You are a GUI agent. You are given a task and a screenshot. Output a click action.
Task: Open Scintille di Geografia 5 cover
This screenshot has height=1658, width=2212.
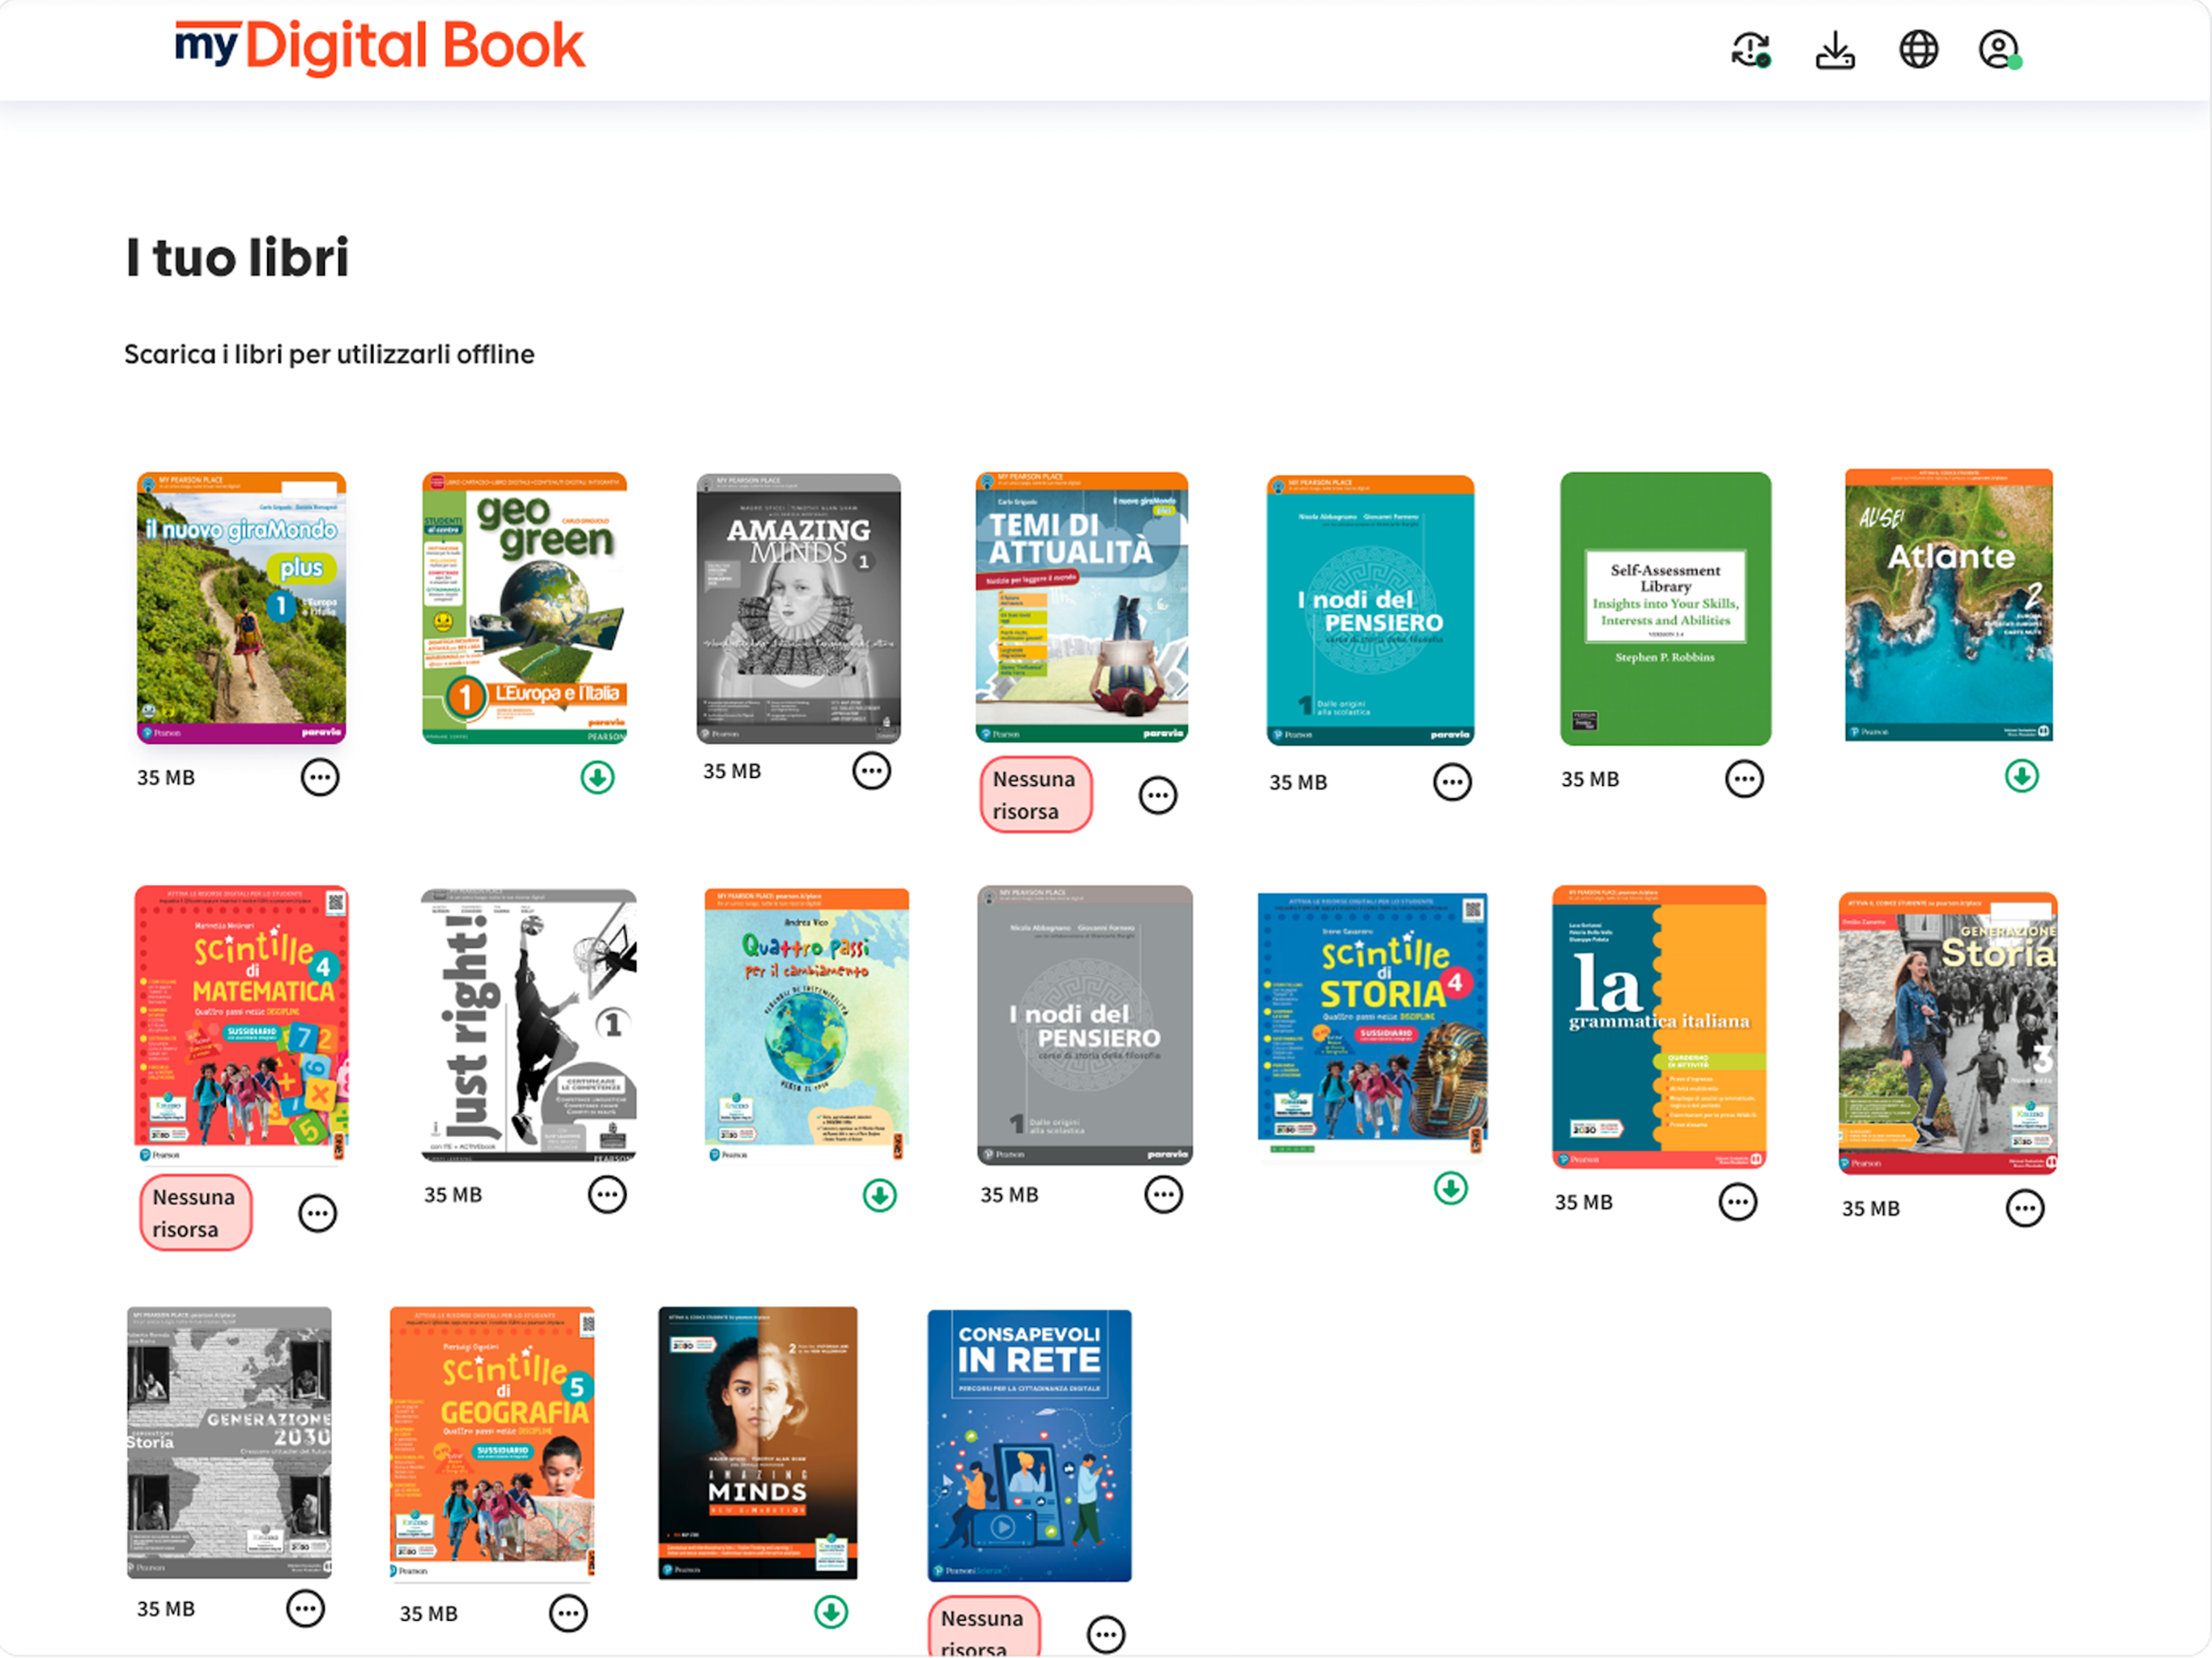tap(492, 1441)
